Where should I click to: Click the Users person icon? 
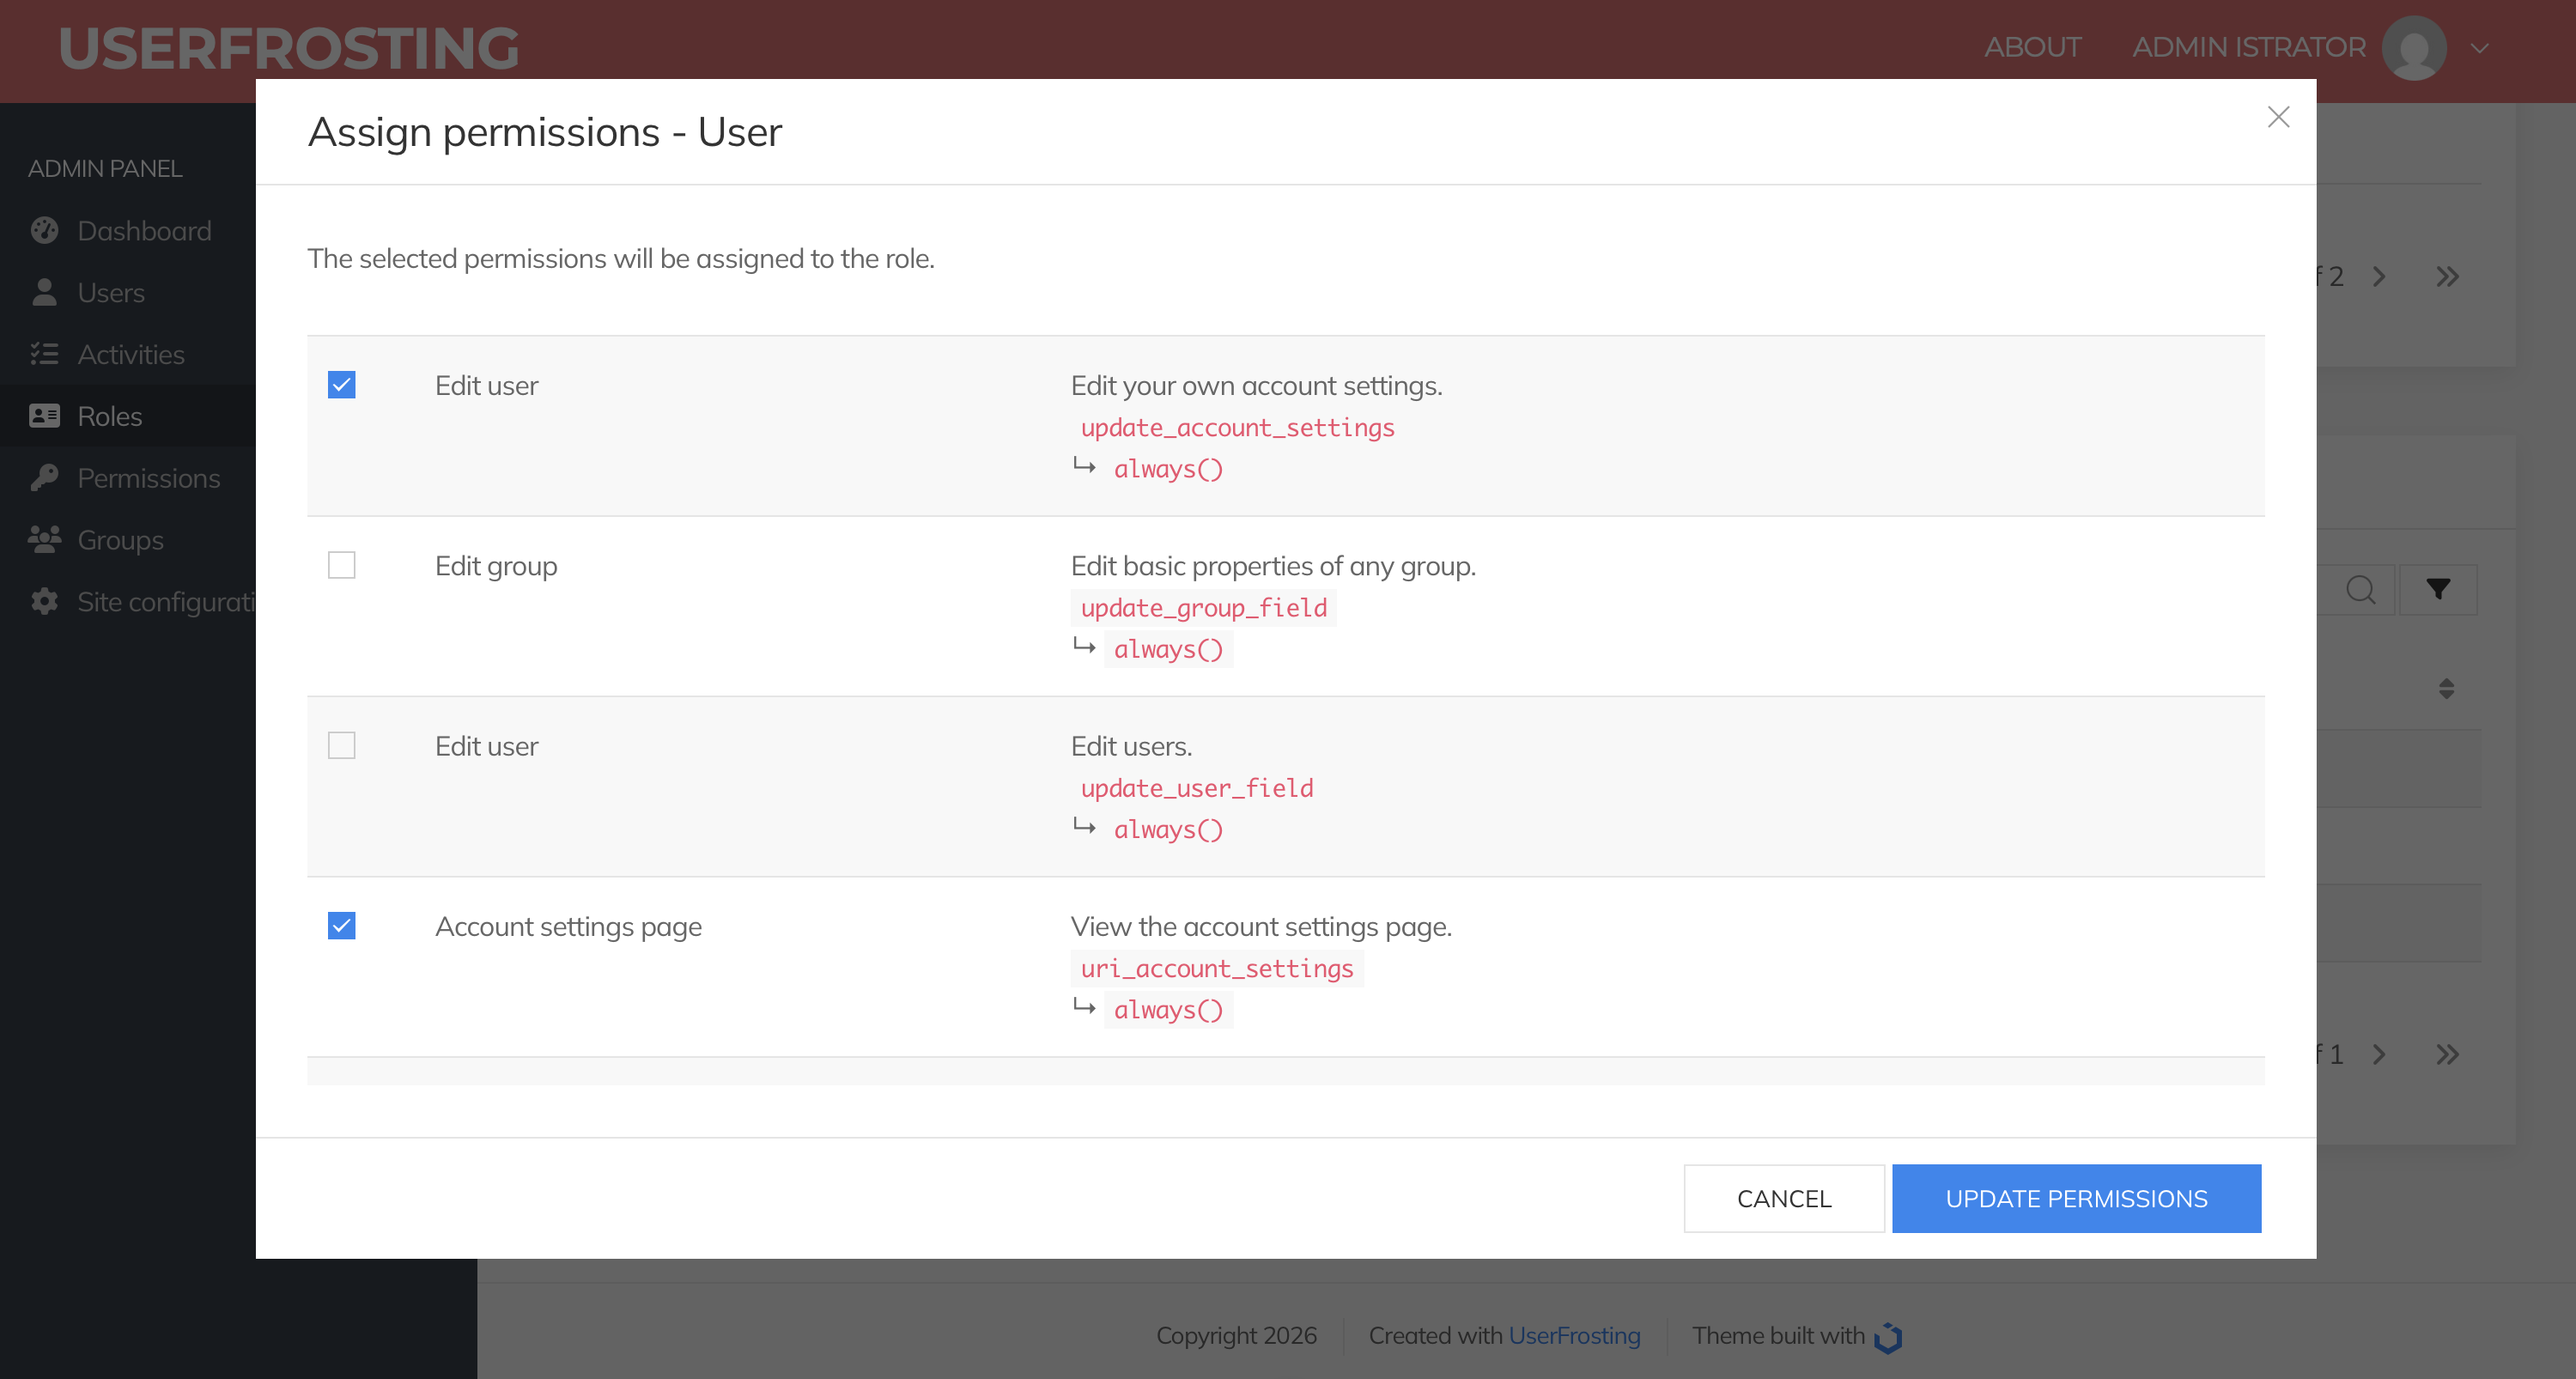[44, 292]
